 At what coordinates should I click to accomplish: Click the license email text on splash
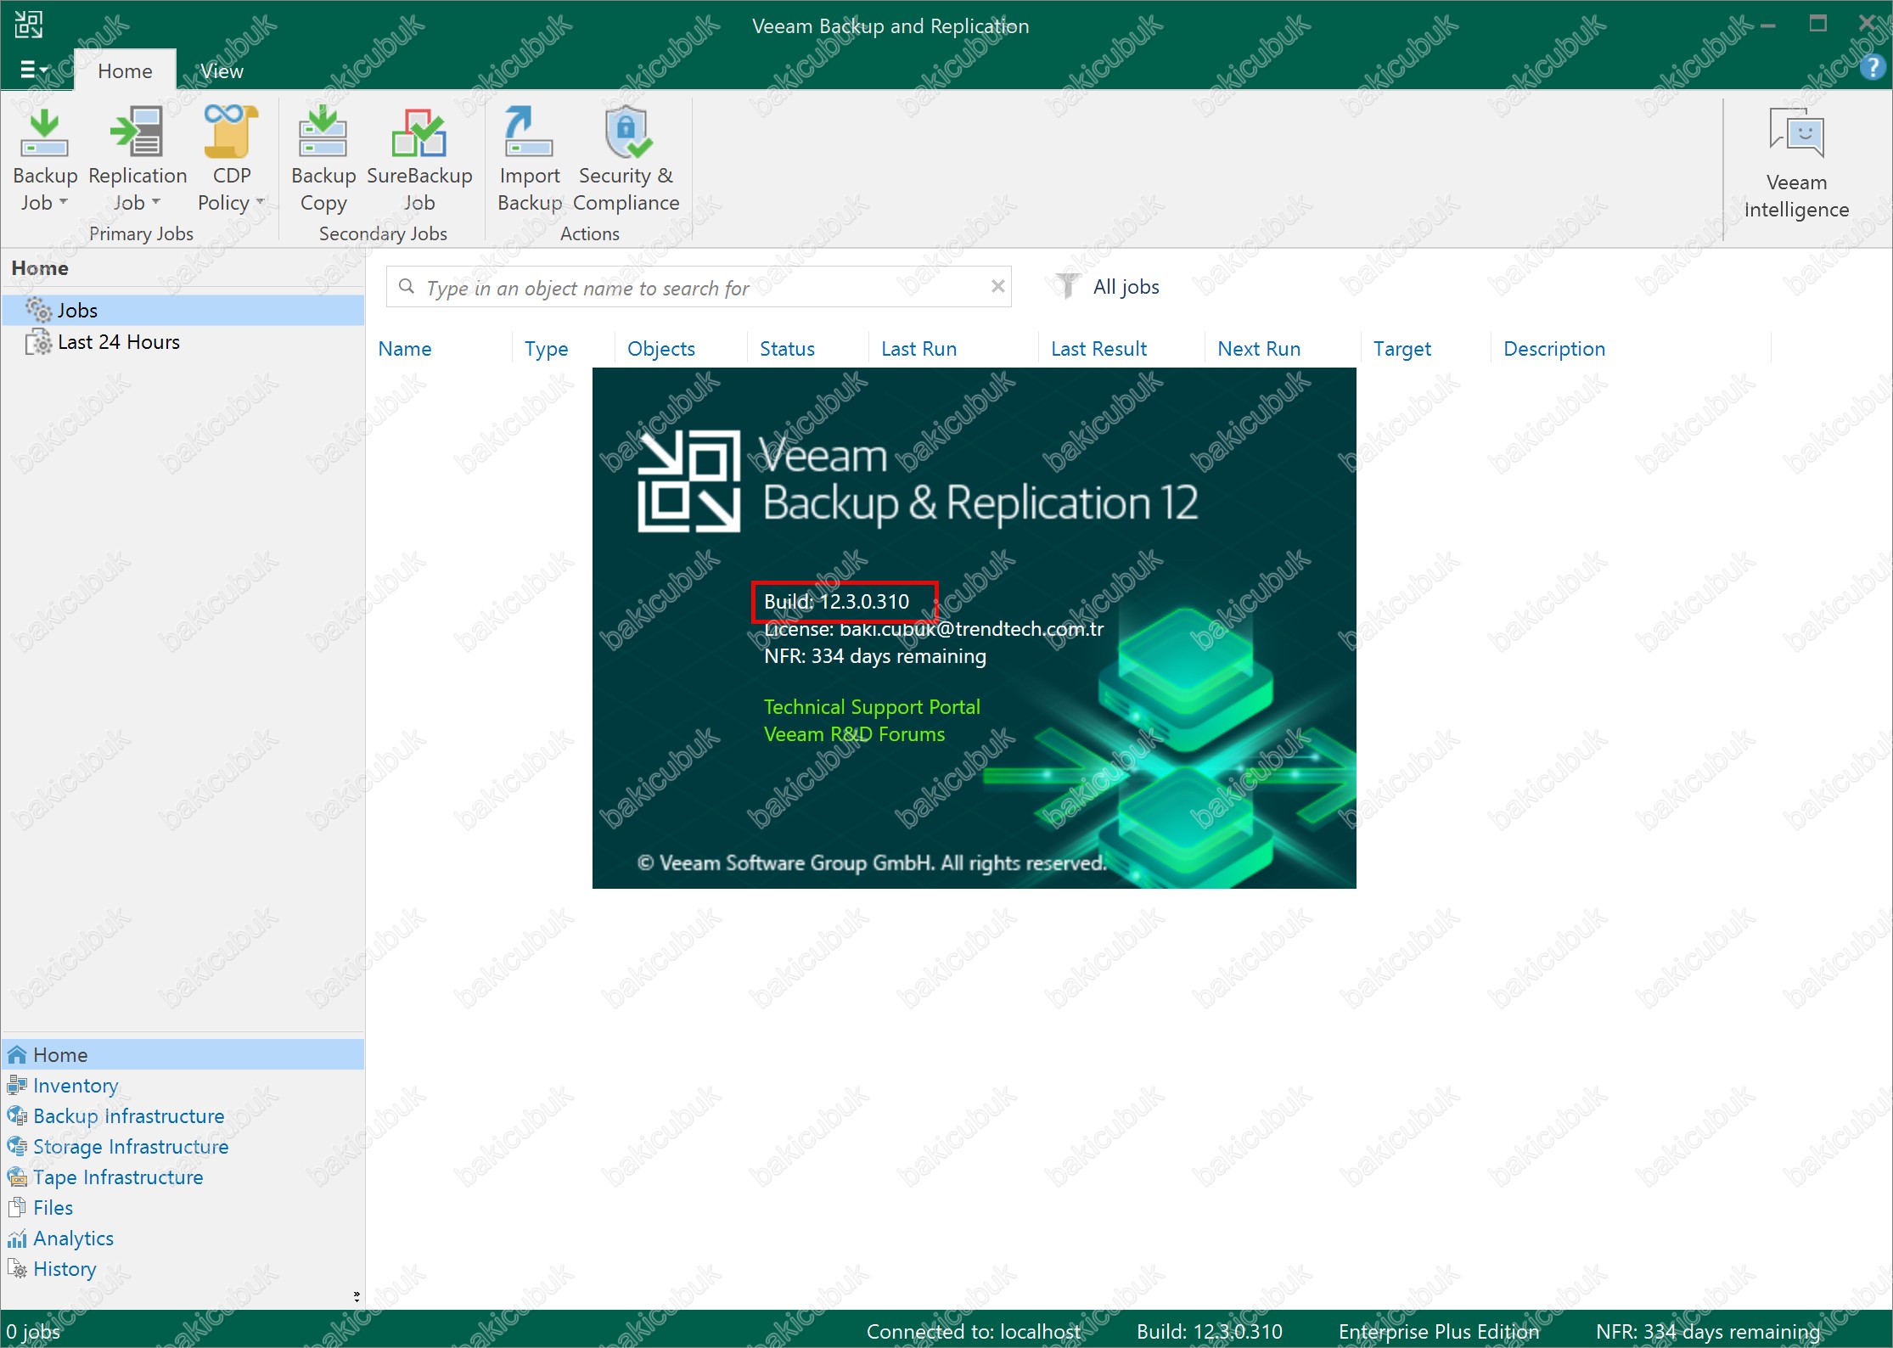(934, 629)
